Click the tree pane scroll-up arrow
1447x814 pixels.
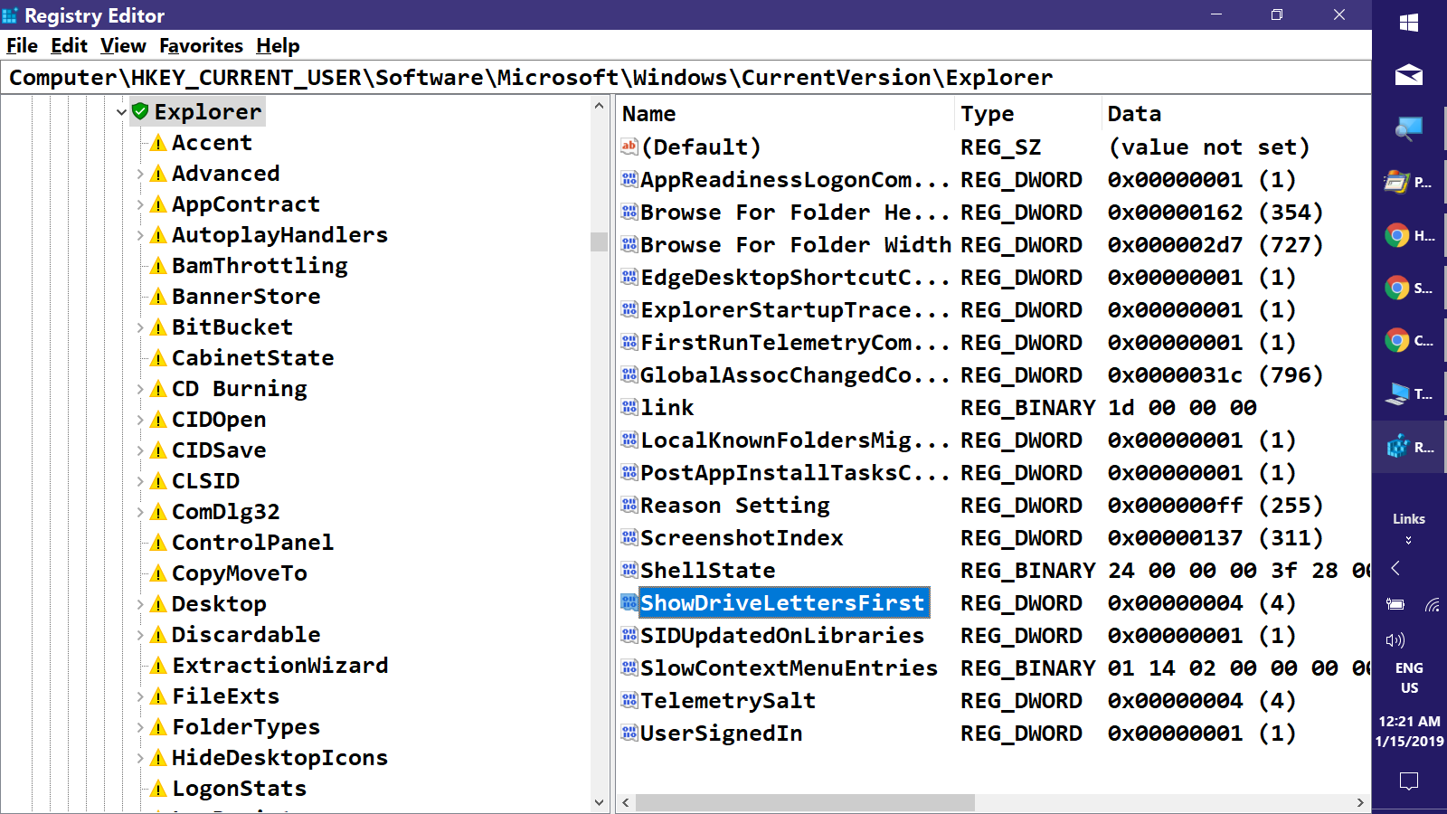[x=599, y=106]
